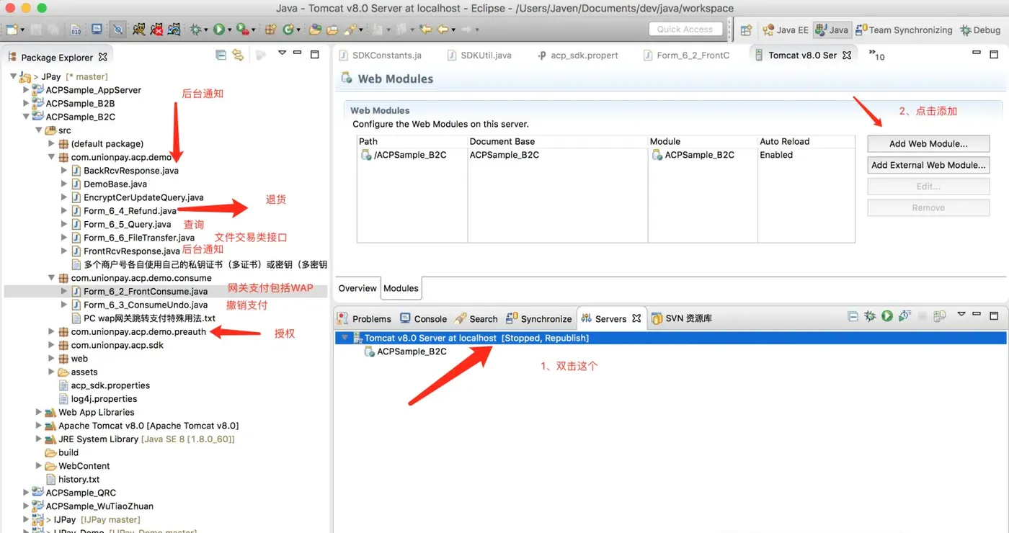Click the Back navigation arrow in toolbar
The image size is (1009, 533).
(x=443, y=30)
